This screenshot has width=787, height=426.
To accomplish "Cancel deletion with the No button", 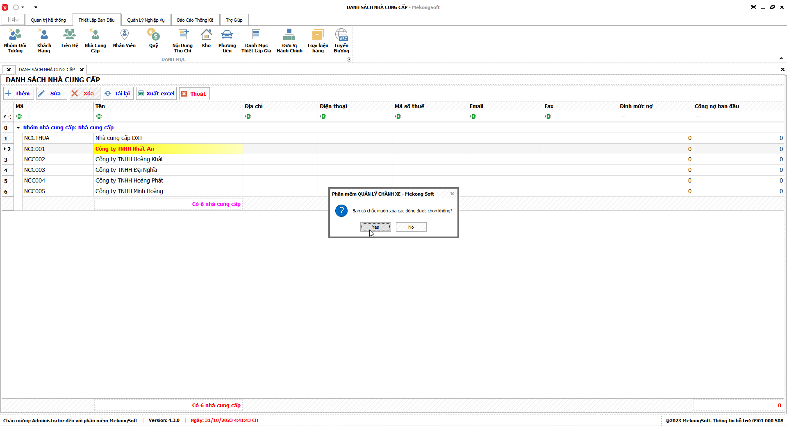I will pyautogui.click(x=411, y=227).
